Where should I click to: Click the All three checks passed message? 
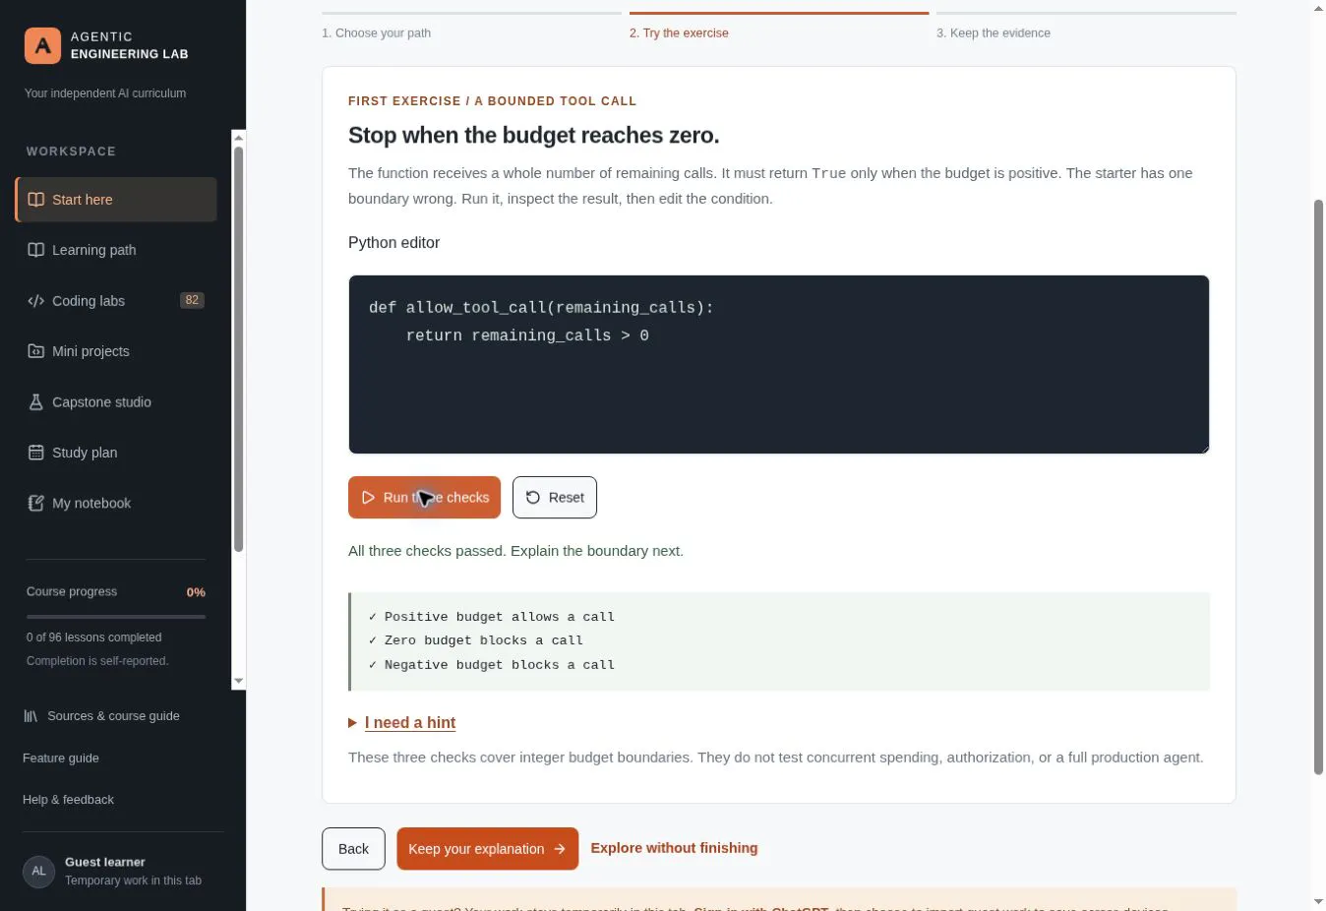click(x=515, y=551)
